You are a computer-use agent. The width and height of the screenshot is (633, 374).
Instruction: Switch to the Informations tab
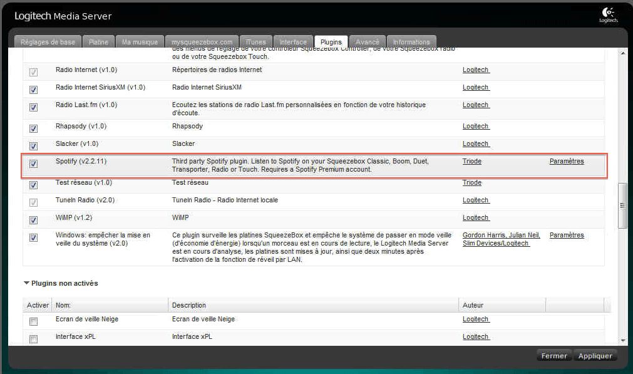[x=411, y=41]
